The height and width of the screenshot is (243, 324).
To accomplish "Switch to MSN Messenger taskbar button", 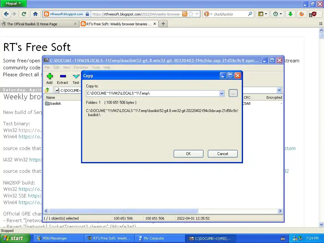I will (59, 238).
